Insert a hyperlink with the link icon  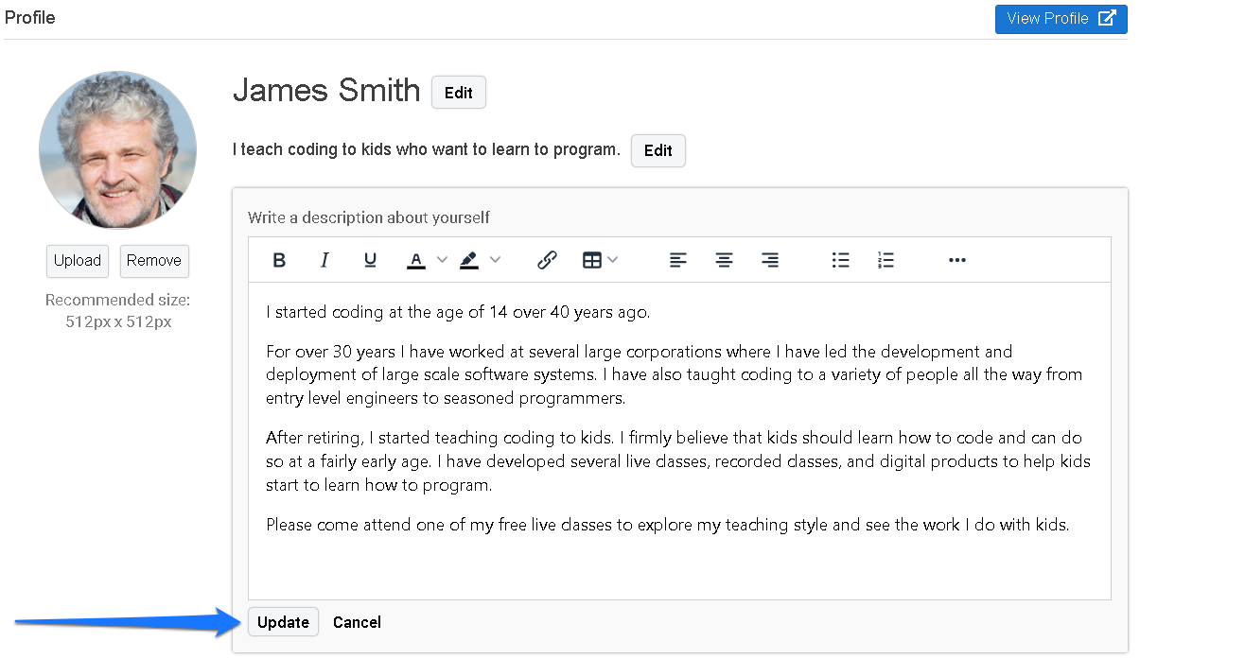click(x=547, y=260)
